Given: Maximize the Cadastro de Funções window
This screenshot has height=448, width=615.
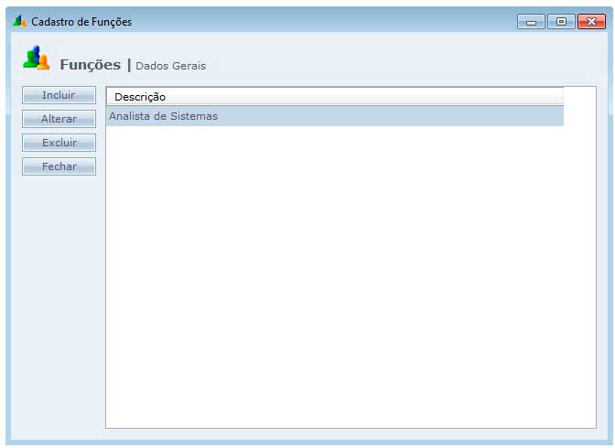Looking at the screenshot, I should 560,22.
